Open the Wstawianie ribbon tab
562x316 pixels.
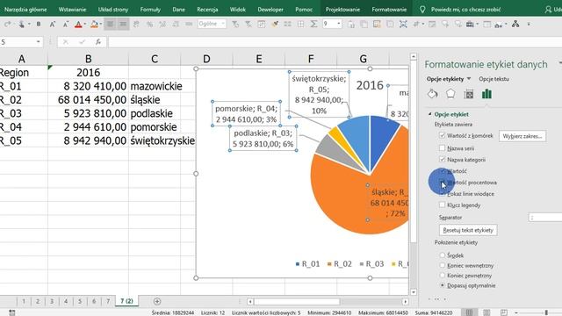click(72, 10)
